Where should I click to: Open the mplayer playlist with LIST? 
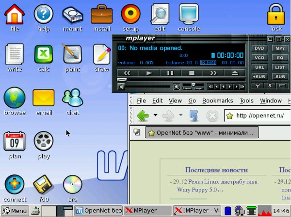[280, 67]
